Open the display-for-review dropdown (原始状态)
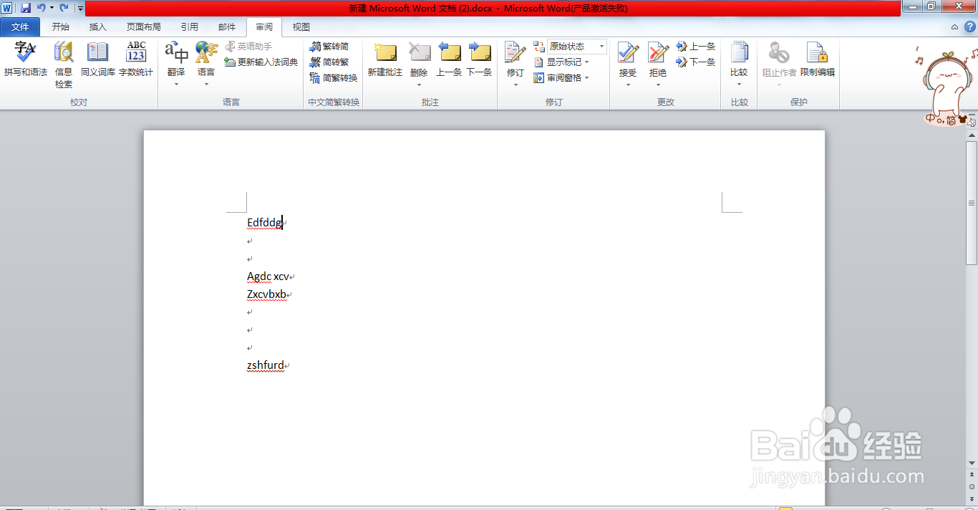Screen dimensions: 978x510 [576, 47]
